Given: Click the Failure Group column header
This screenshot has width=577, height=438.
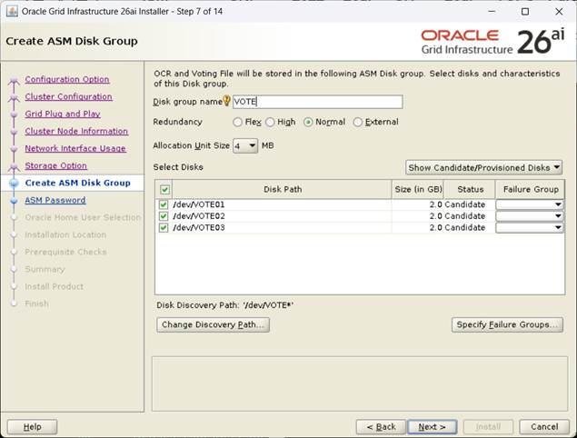Looking at the screenshot, I should coord(531,190).
